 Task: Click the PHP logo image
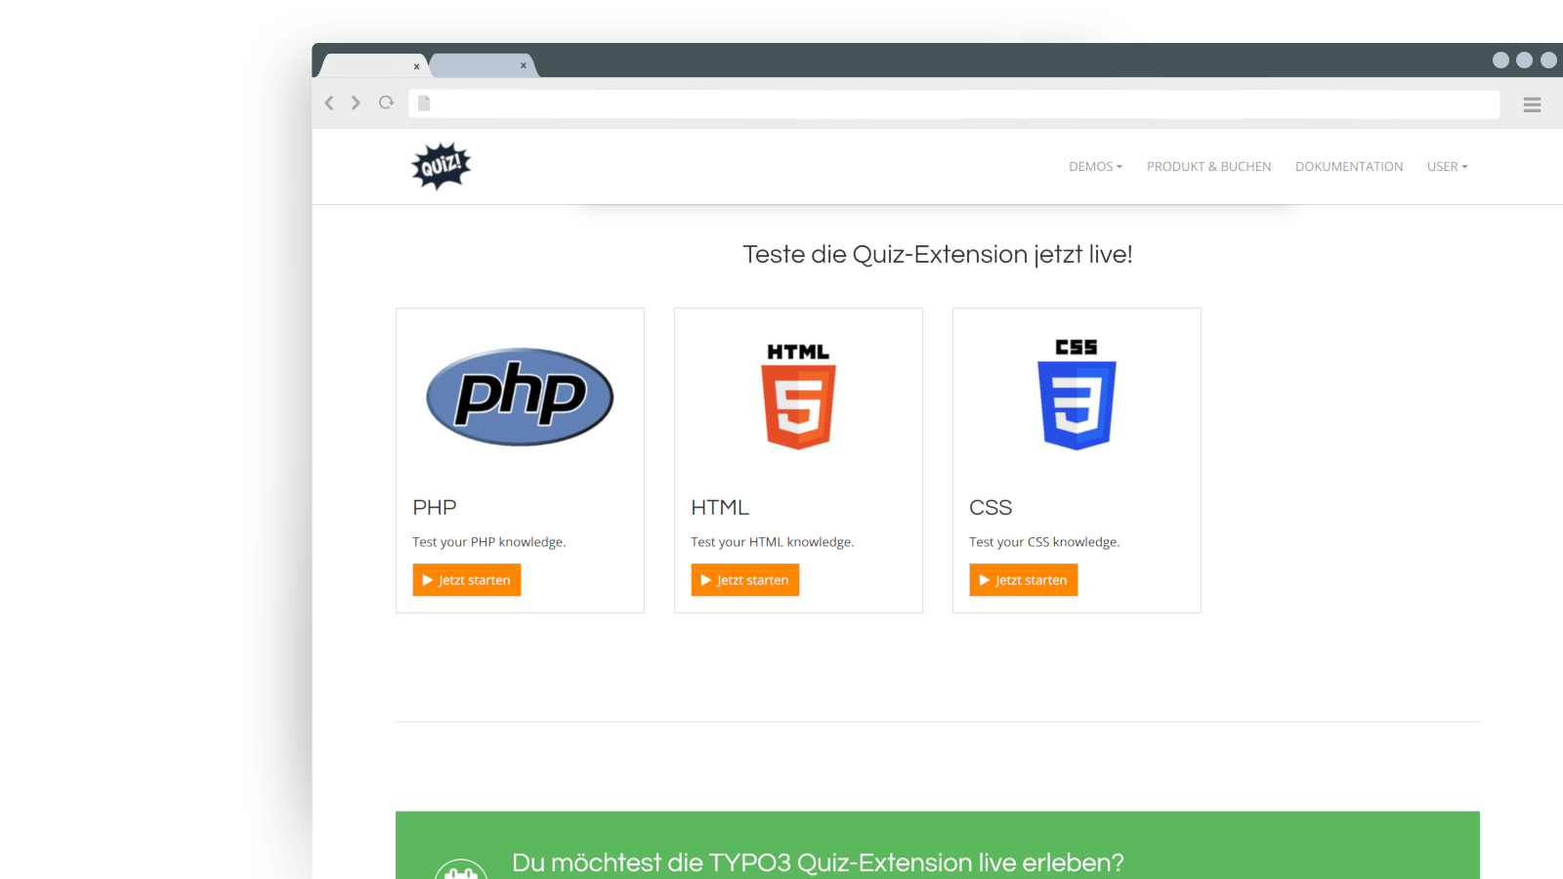520,397
